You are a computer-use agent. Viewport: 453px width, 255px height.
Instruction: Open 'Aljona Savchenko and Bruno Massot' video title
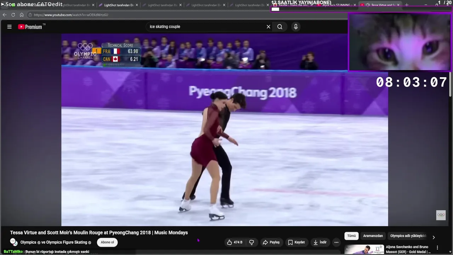point(408,249)
